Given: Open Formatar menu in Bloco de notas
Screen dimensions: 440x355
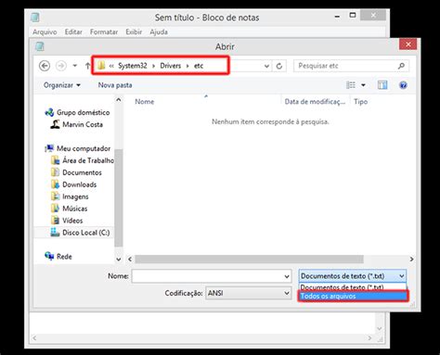Looking at the screenshot, I should tap(104, 32).
